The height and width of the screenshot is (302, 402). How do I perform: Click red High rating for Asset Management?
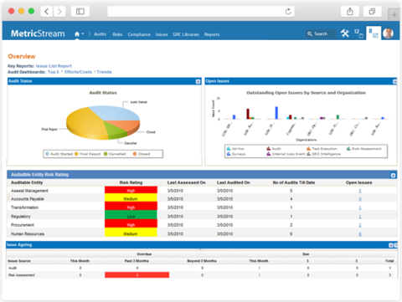(131, 191)
